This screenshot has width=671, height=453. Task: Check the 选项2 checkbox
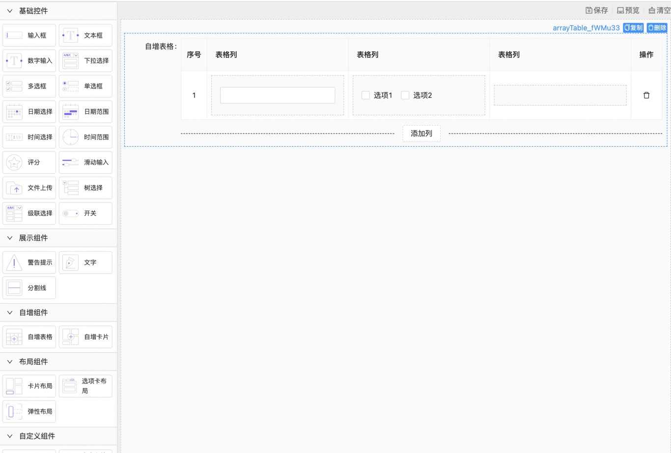click(405, 95)
